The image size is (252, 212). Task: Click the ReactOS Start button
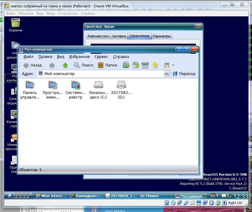(19, 196)
